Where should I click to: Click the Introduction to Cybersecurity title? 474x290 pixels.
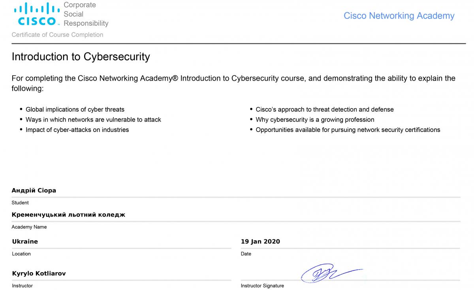[x=81, y=57]
